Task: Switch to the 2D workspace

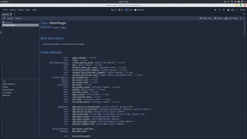Action: [x=113, y=10]
